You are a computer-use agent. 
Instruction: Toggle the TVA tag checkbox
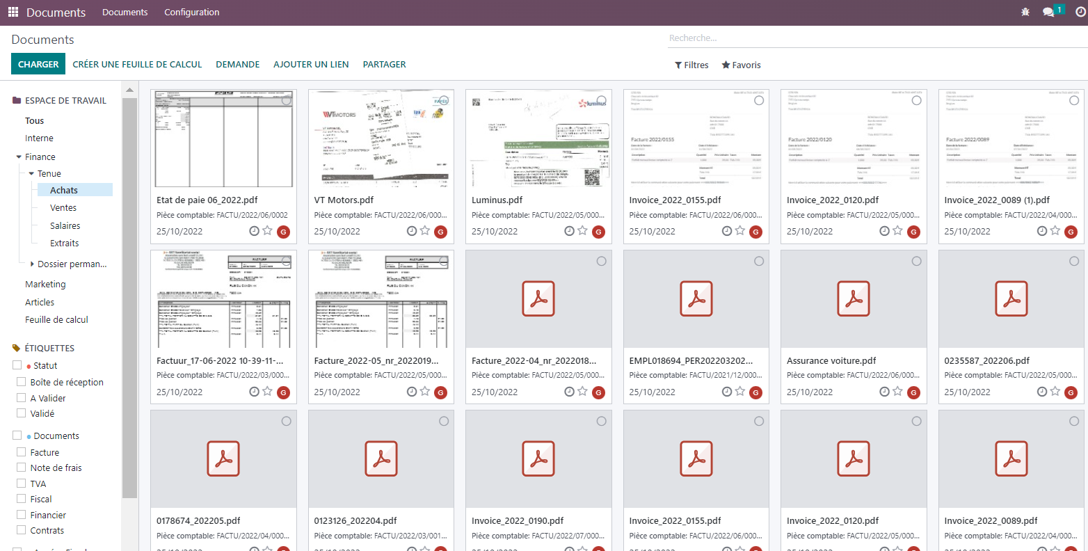(x=22, y=484)
